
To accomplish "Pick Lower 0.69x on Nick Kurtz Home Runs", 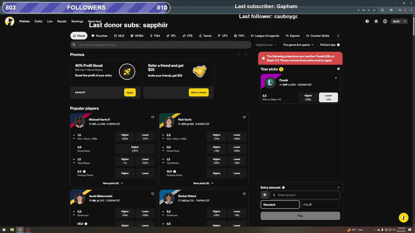I will [237, 149].
